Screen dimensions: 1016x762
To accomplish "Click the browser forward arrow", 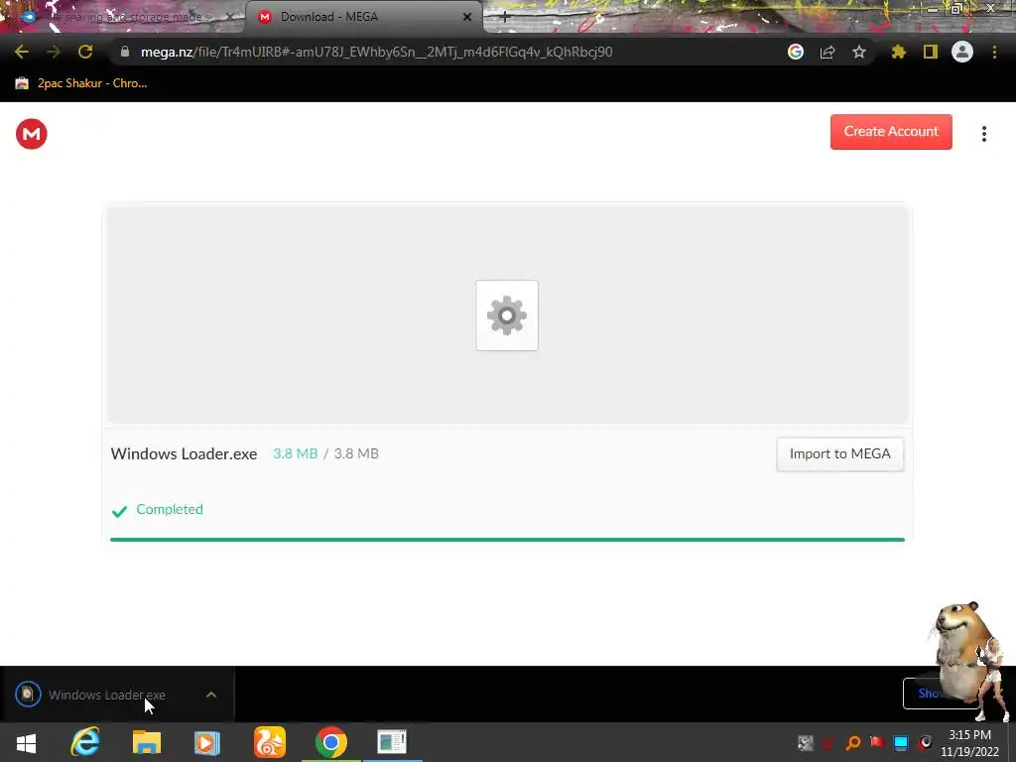I will (x=54, y=52).
